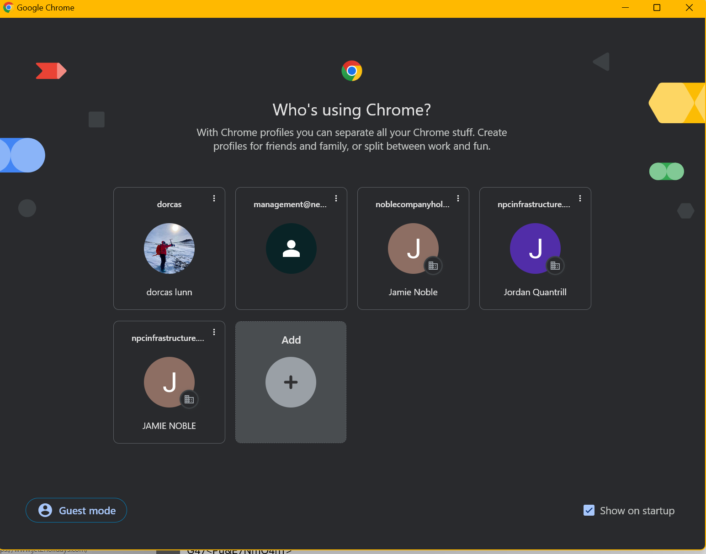Screen dimensions: 706x554
Task: Open the dorcas lunn profile photo
Action: pyautogui.click(x=169, y=248)
